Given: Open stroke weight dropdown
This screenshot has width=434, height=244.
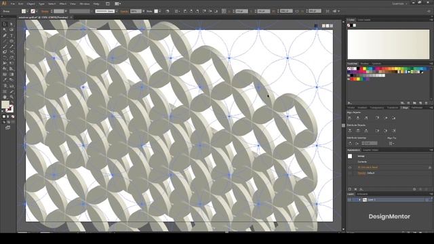Looking at the screenshot, I should (66, 11).
